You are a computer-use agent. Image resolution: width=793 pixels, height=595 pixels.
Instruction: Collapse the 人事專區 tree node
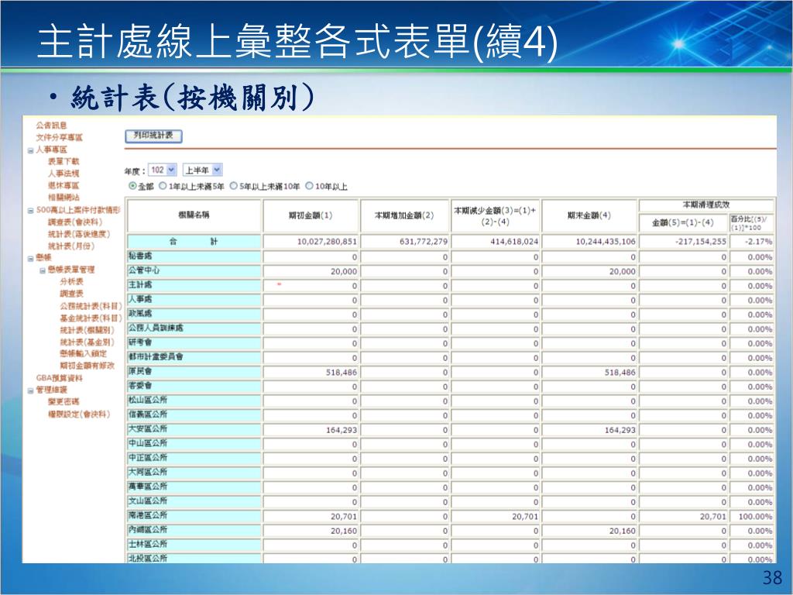[30, 150]
